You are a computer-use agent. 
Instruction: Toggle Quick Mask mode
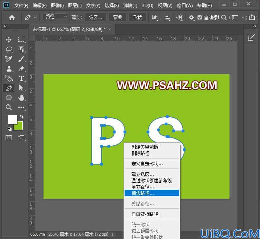[x=9, y=138]
